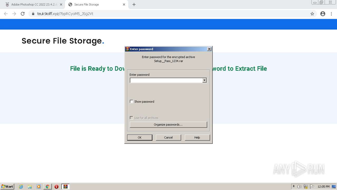Viewport: 337px width, 190px height.
Task: Open Help for the password dialog
Action: 197,137
